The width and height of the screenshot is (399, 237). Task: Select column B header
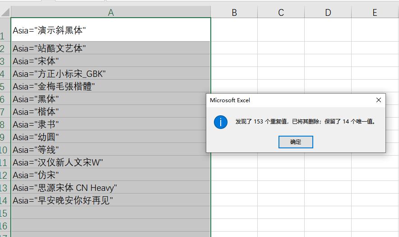[x=234, y=13]
